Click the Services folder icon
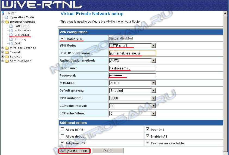 pos(7,57)
